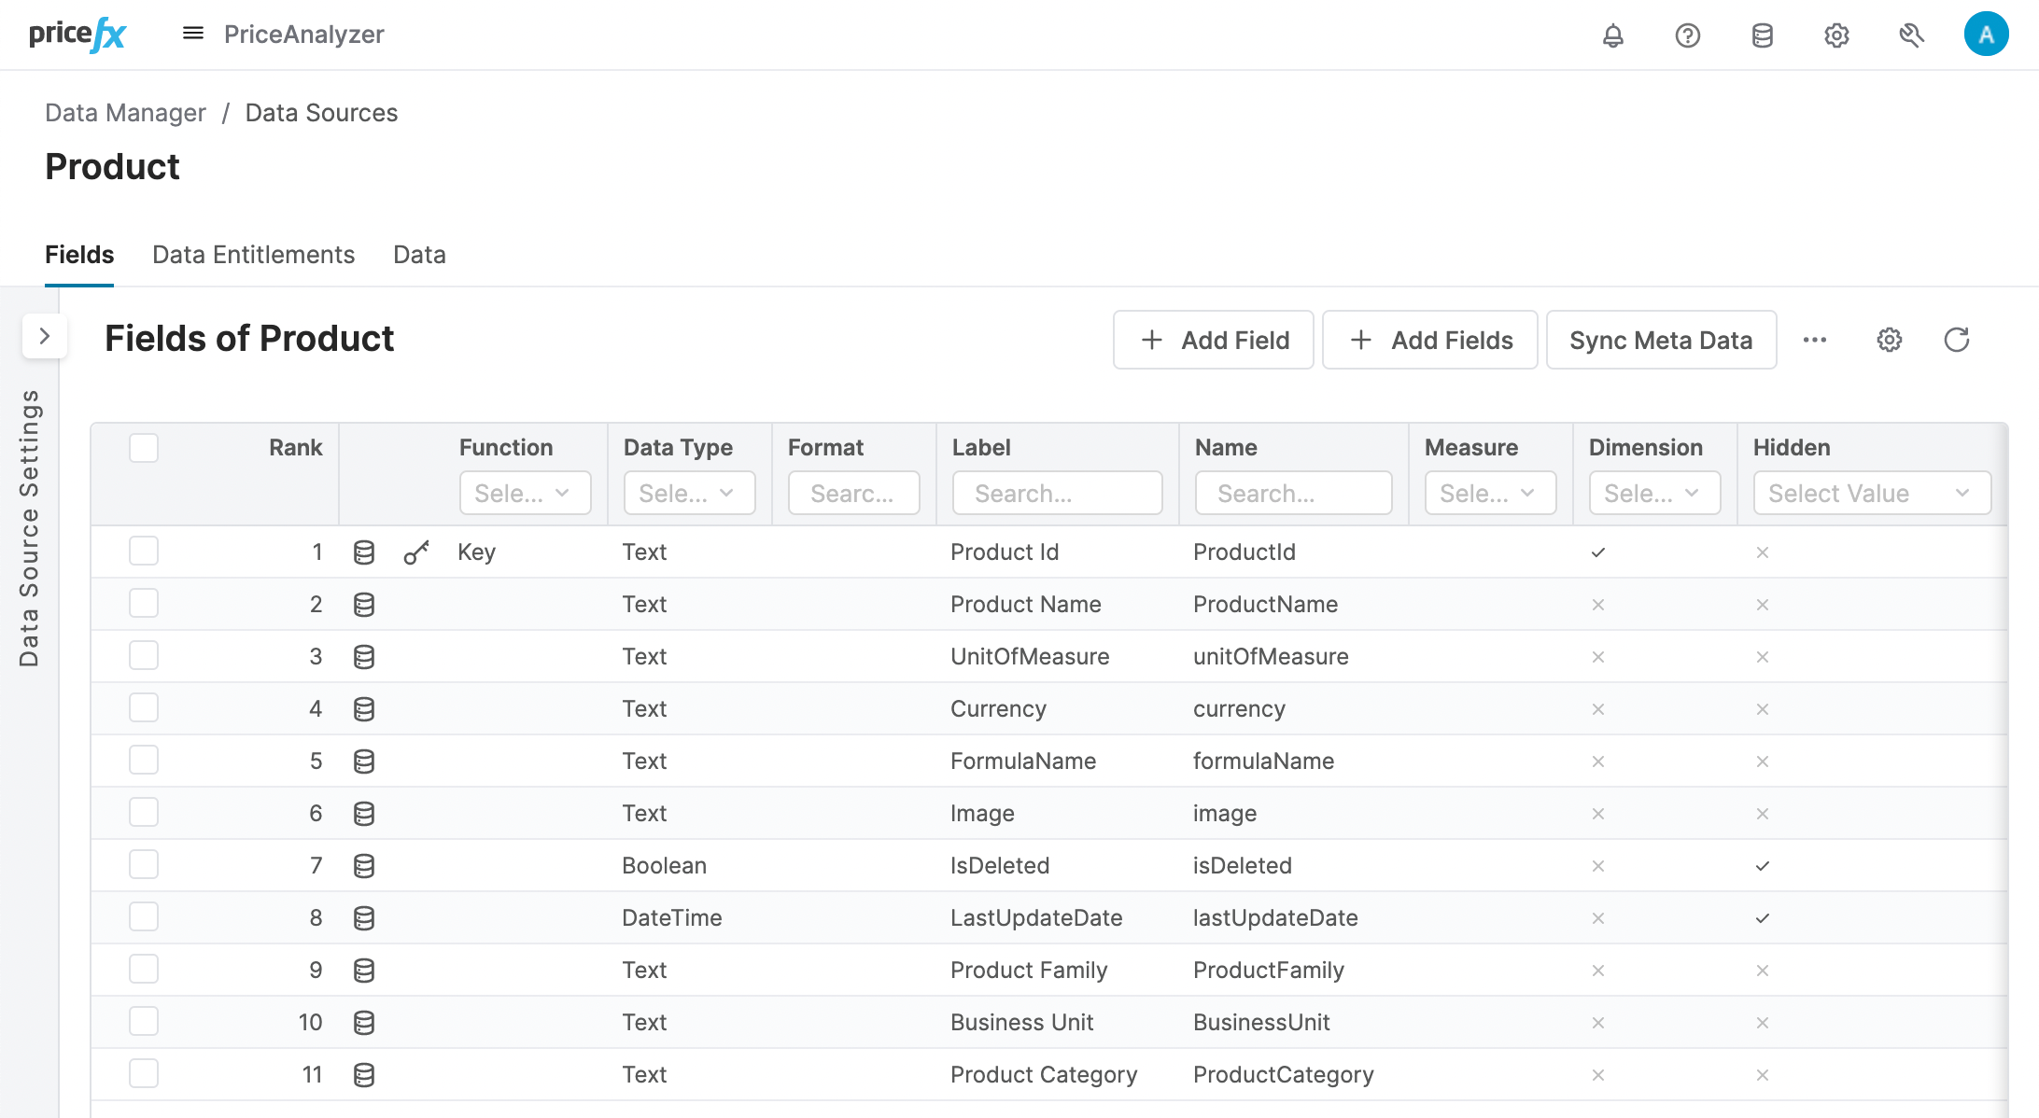Expand the Data Source Settings side panel
The width and height of the screenshot is (2039, 1118).
click(x=44, y=337)
